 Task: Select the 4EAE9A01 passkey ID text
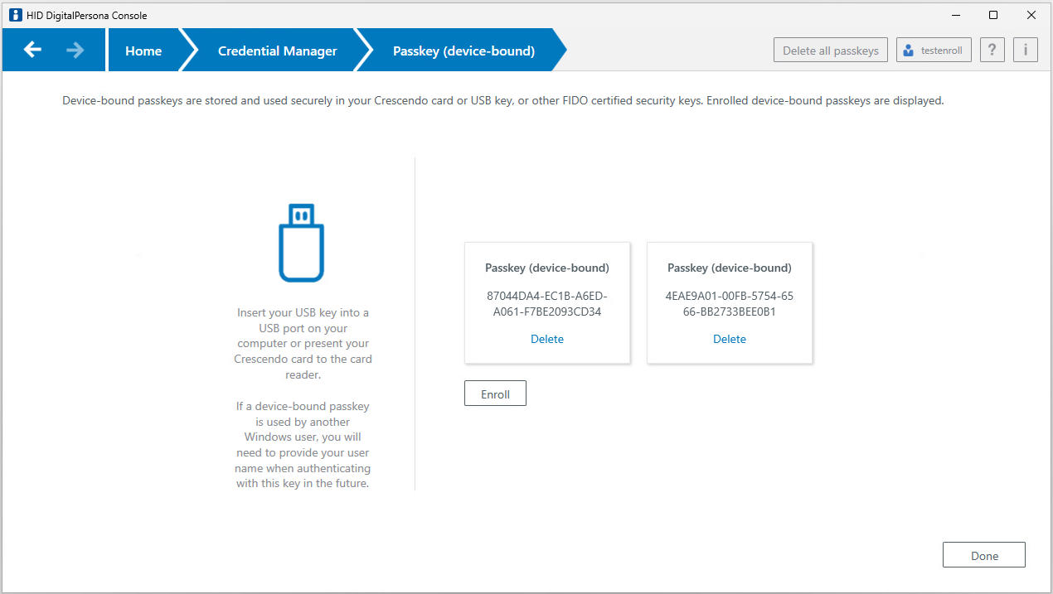730,304
